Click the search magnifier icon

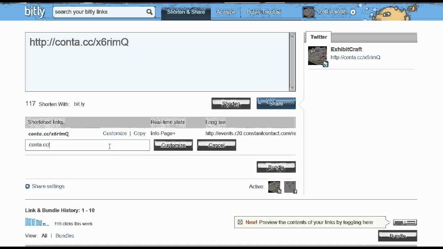149,12
